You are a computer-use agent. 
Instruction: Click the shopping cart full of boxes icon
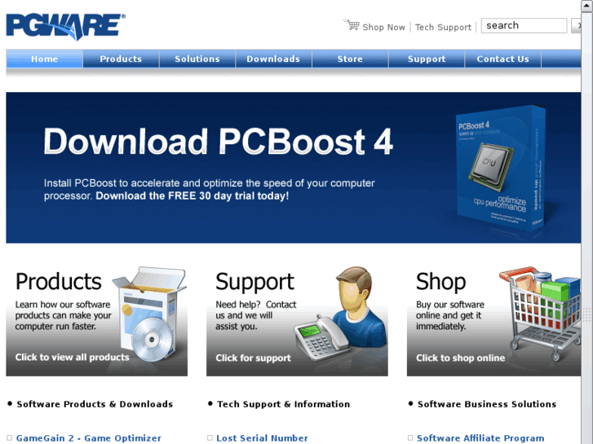[540, 313]
